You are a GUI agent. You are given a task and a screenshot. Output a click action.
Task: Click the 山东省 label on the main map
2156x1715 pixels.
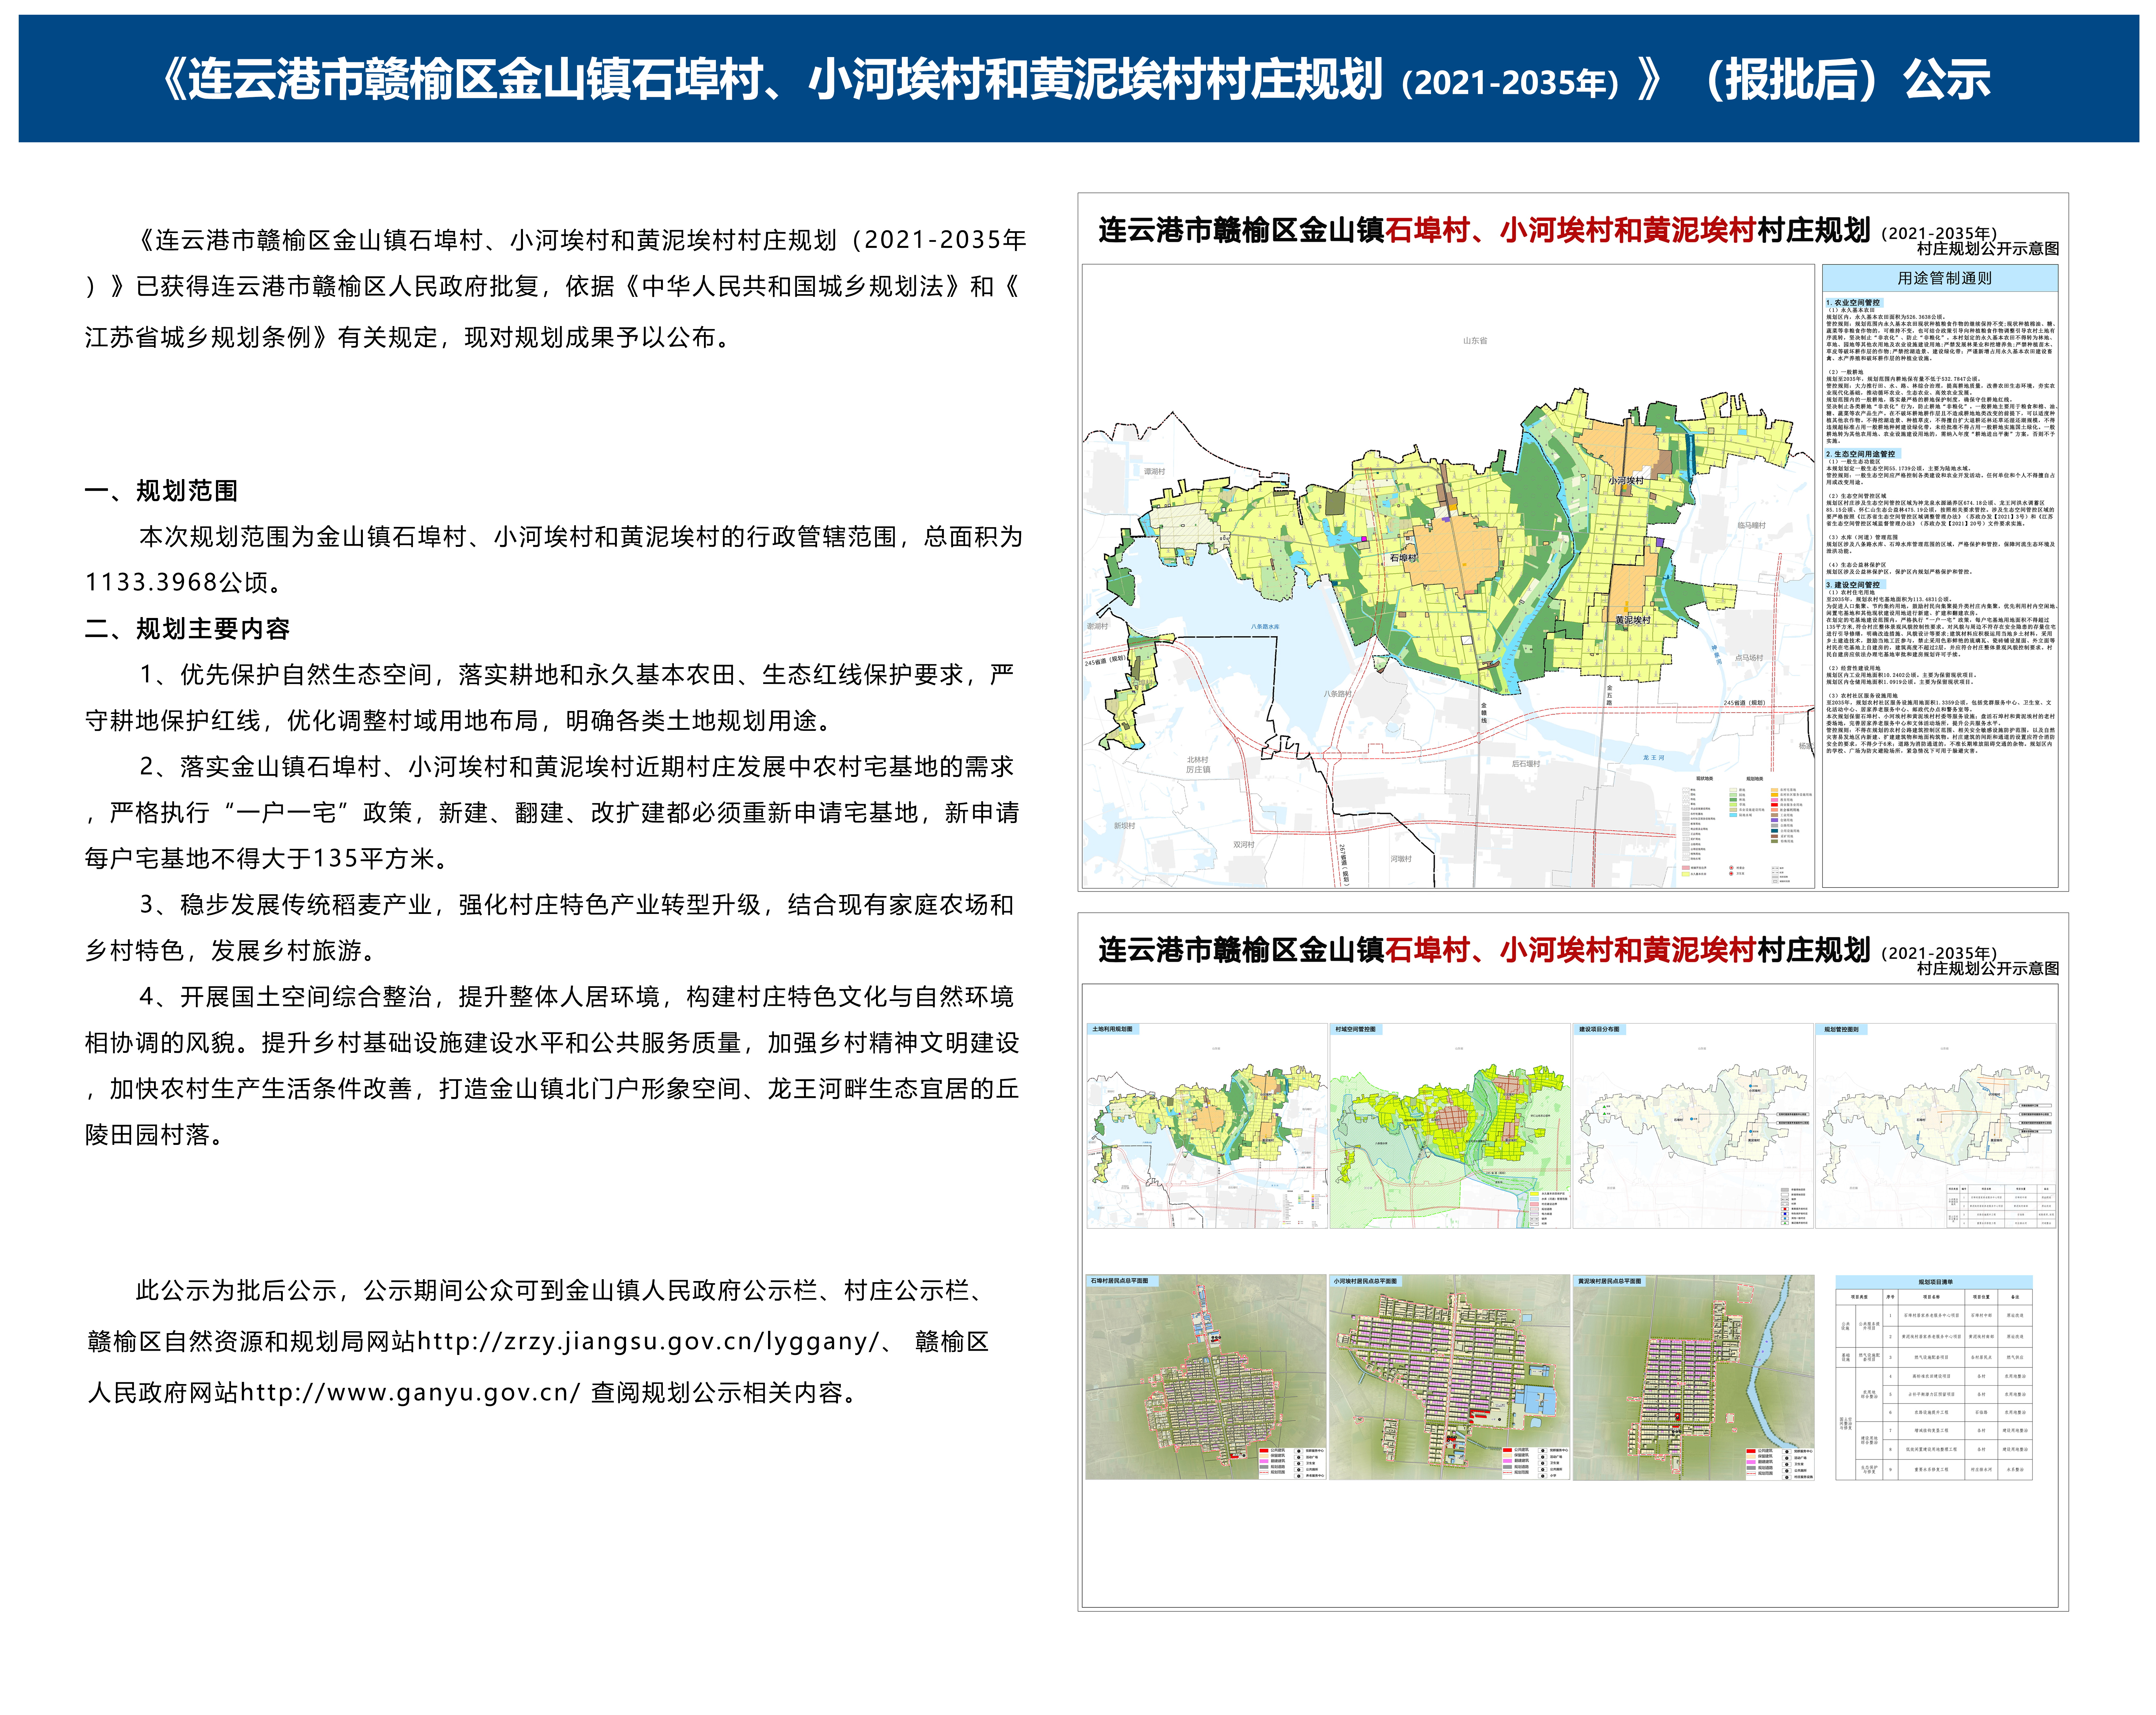click(x=1475, y=341)
